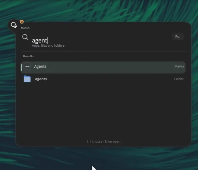
Task: Click the "Apps, files and folders" hint text
Action: click(48, 46)
